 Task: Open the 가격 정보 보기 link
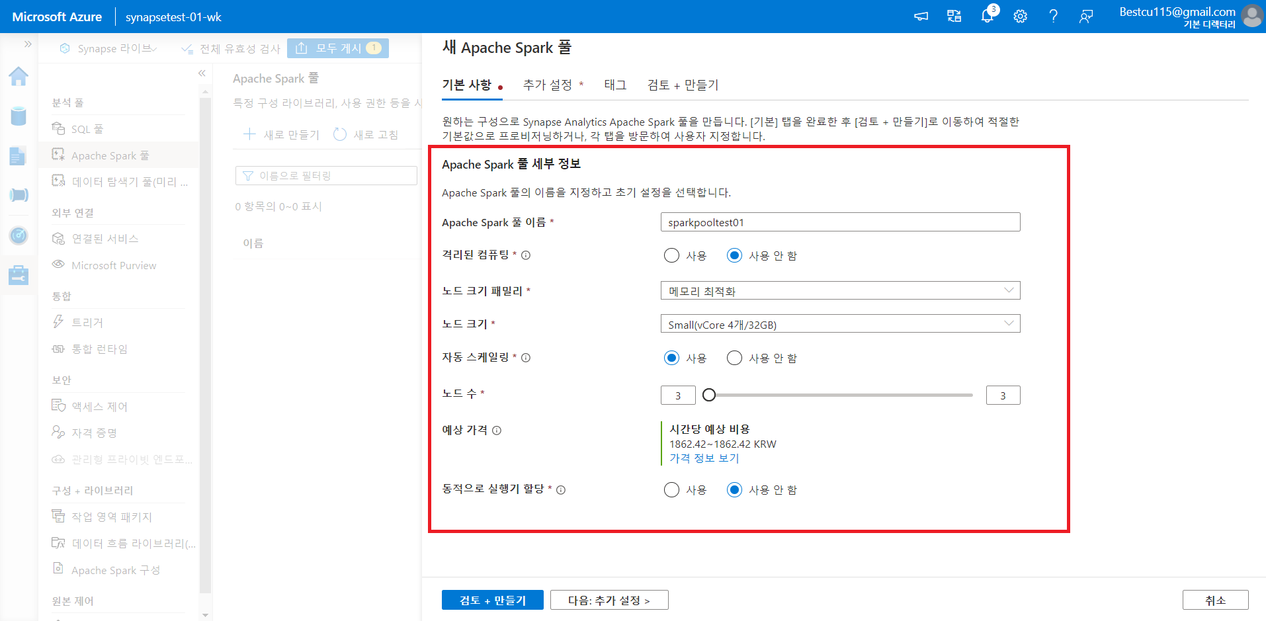(704, 458)
